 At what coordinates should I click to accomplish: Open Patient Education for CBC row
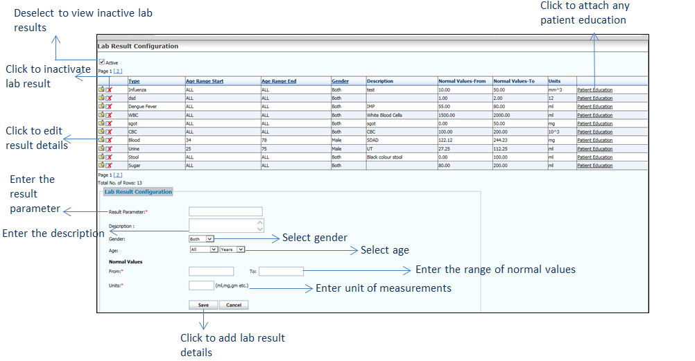click(x=595, y=132)
